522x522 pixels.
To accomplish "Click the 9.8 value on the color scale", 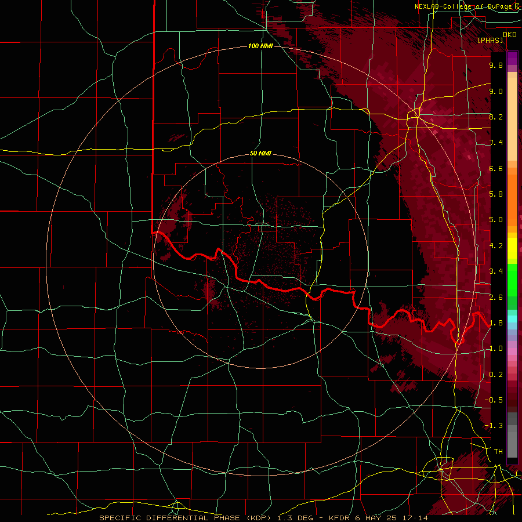I will [x=496, y=65].
